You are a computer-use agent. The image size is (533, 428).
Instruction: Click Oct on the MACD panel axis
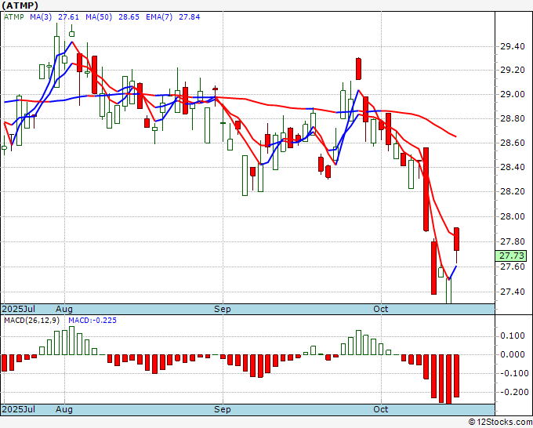[x=381, y=409]
